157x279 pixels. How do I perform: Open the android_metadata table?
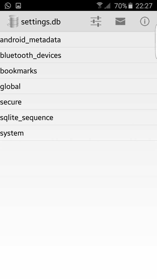tap(78, 40)
